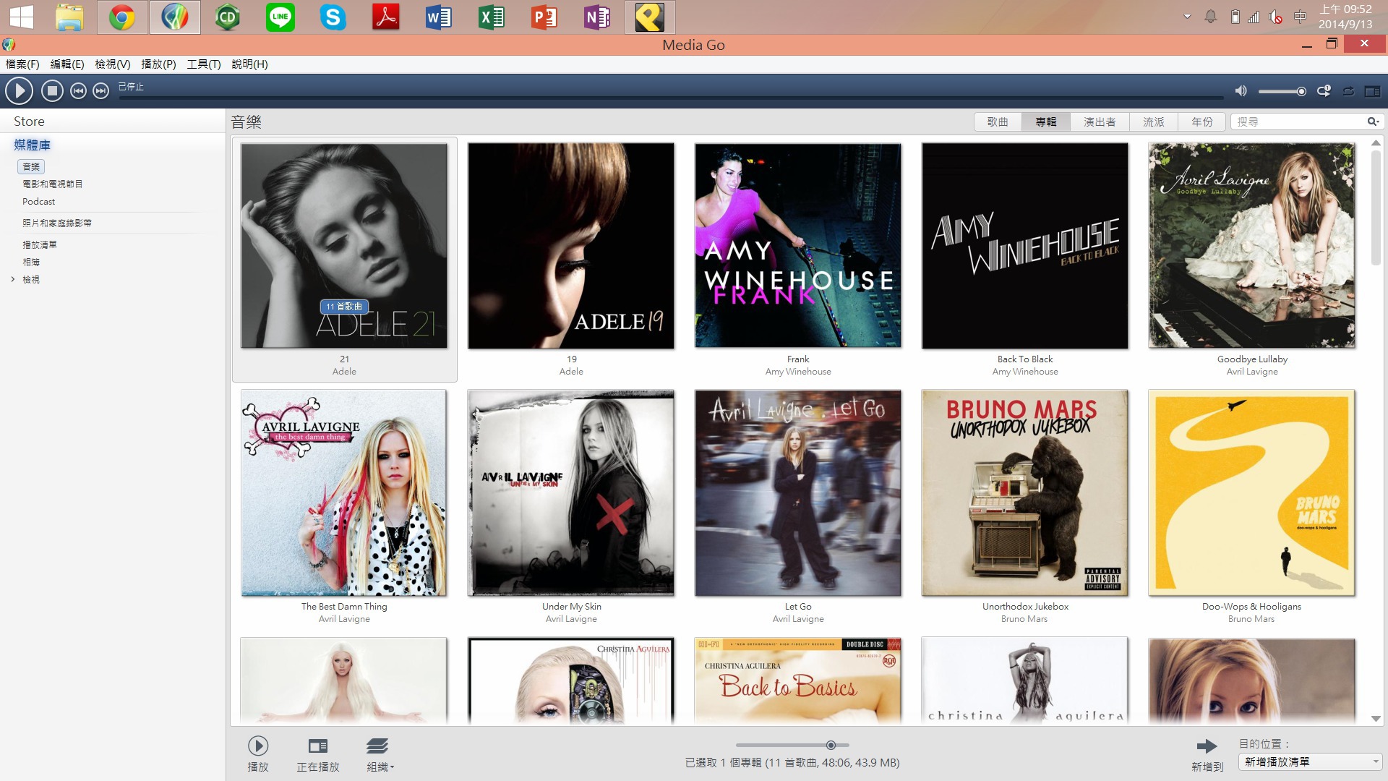
Task: Open the 播放(P) menu
Action: 158,64
